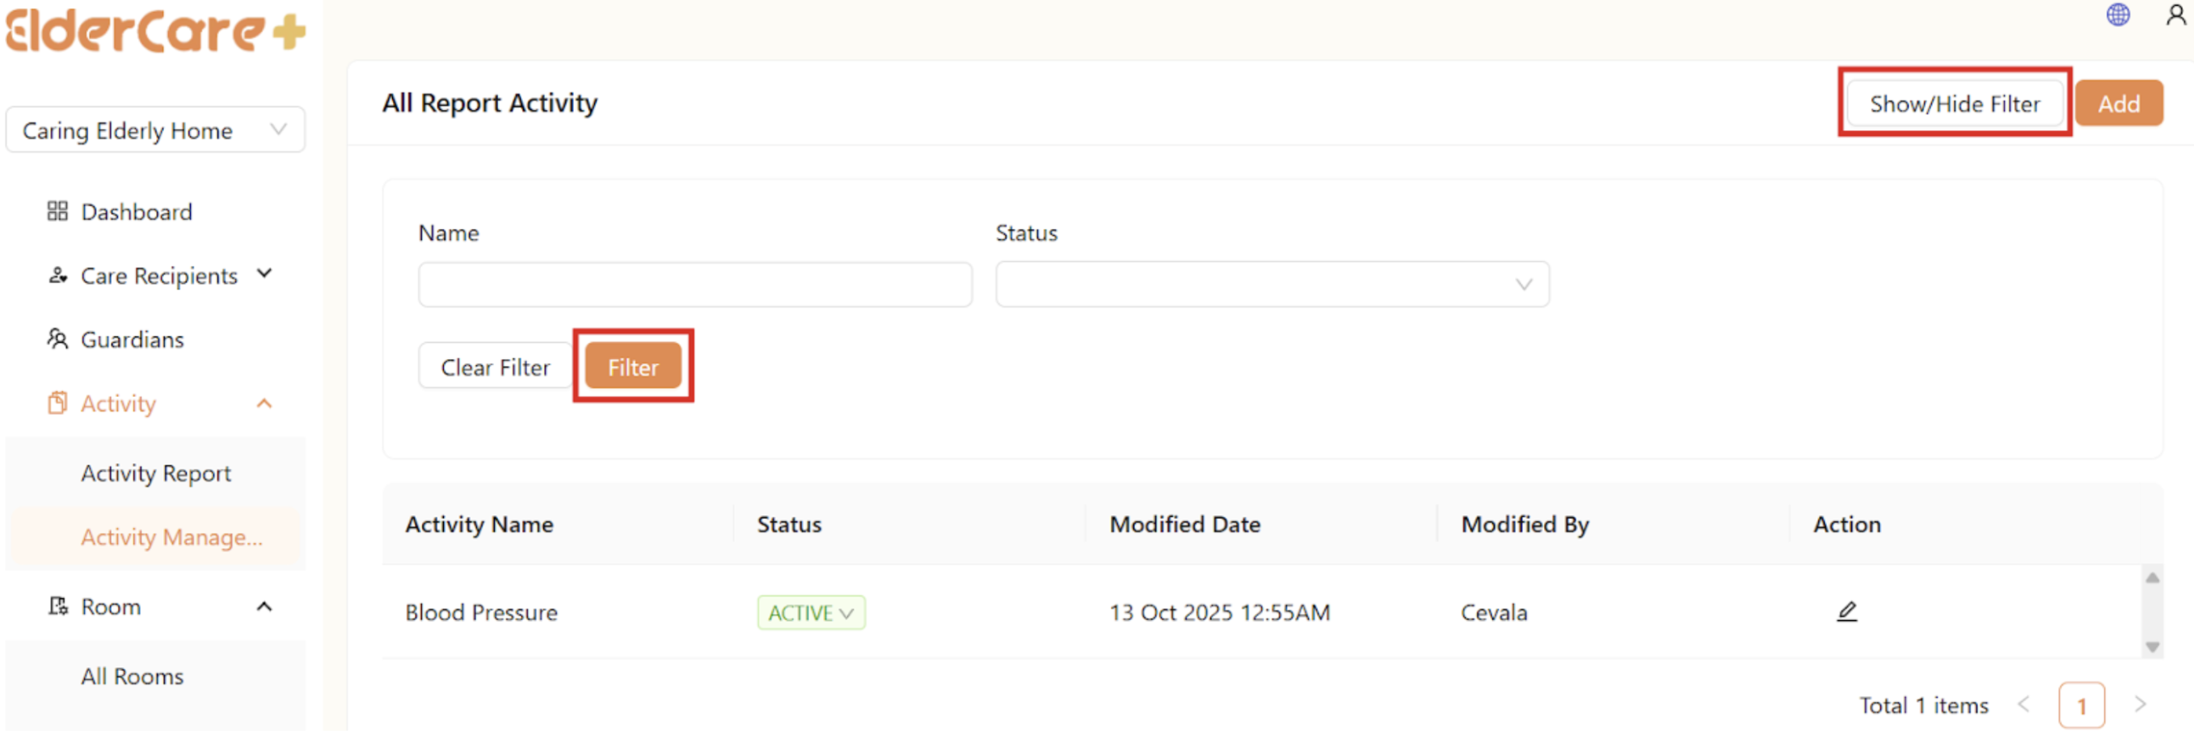This screenshot has width=2194, height=752.
Task: Go to All Rooms menu item
Action: click(132, 676)
